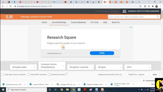The height and width of the screenshot is (92, 163).
Task: Reload the current page
Action: 10,6
